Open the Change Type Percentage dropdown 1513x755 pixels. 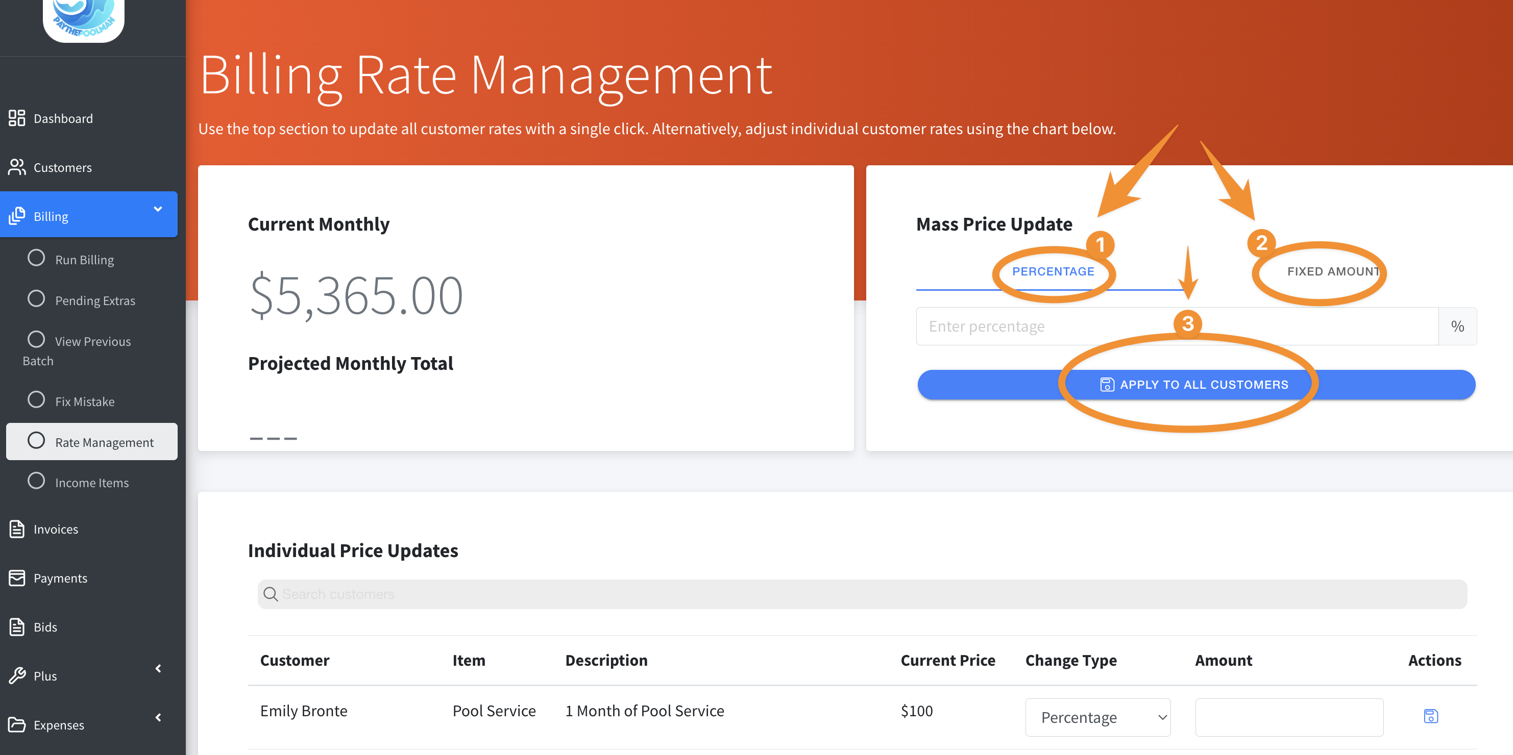pyautogui.click(x=1097, y=717)
